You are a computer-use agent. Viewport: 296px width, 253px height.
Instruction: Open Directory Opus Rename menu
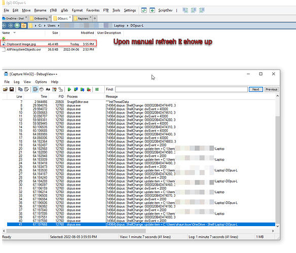pos(40,10)
